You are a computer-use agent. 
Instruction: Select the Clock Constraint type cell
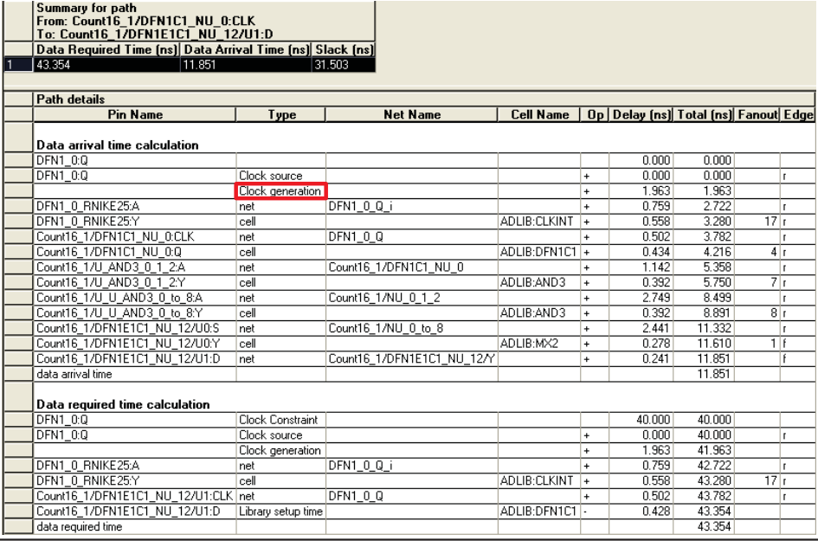point(281,420)
